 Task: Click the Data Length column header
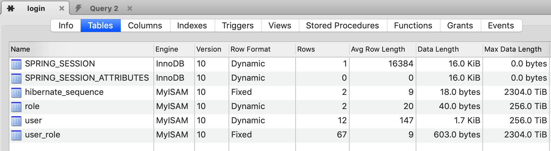point(438,49)
